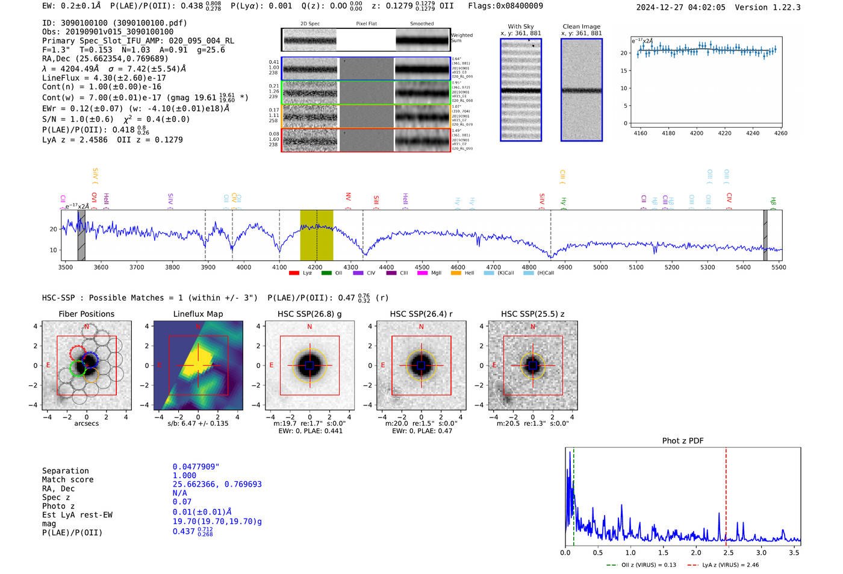Click the red Lyα legend swatch
Image resolution: width=843 pixels, height=574 pixels.
coord(294,273)
